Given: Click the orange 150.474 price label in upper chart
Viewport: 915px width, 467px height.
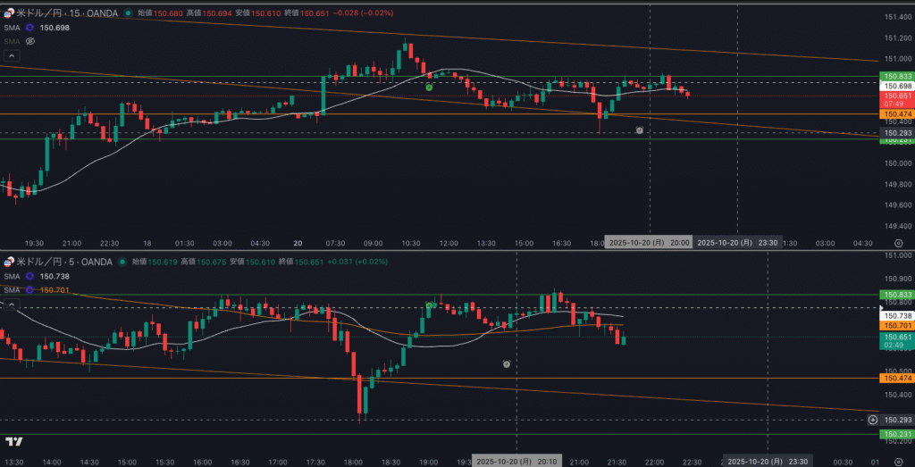Looking at the screenshot, I should [x=896, y=114].
